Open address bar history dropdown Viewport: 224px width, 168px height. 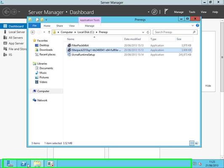coord(143,32)
